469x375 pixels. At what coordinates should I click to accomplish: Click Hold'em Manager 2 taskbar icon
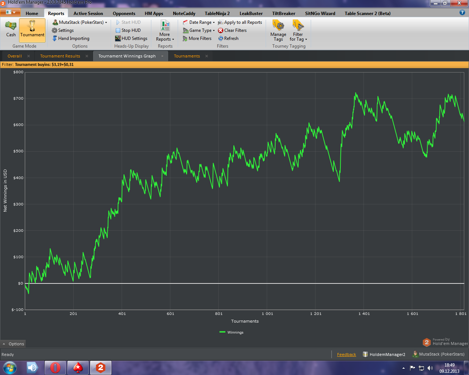pyautogui.click(x=100, y=367)
